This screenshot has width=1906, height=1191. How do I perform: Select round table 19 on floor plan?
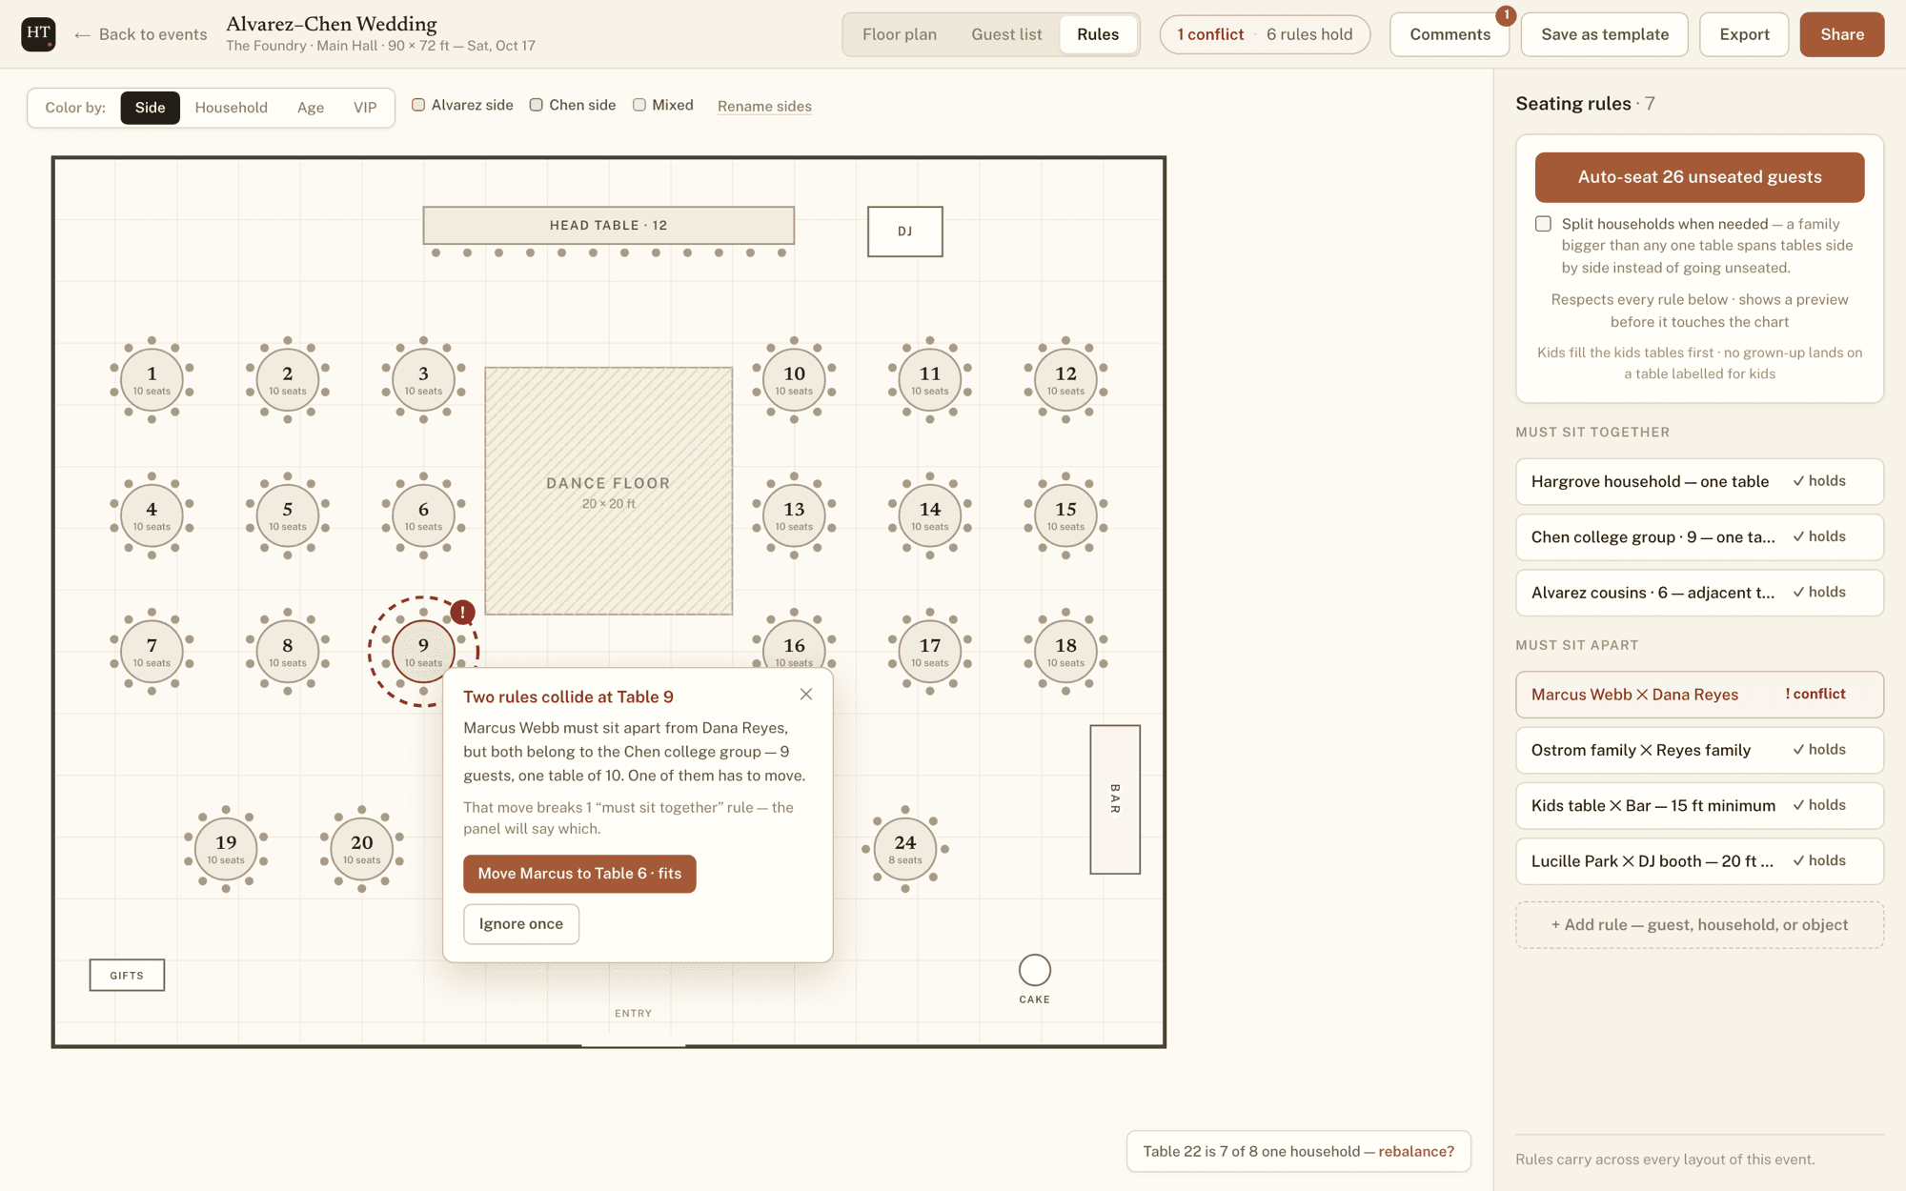pyautogui.click(x=226, y=849)
